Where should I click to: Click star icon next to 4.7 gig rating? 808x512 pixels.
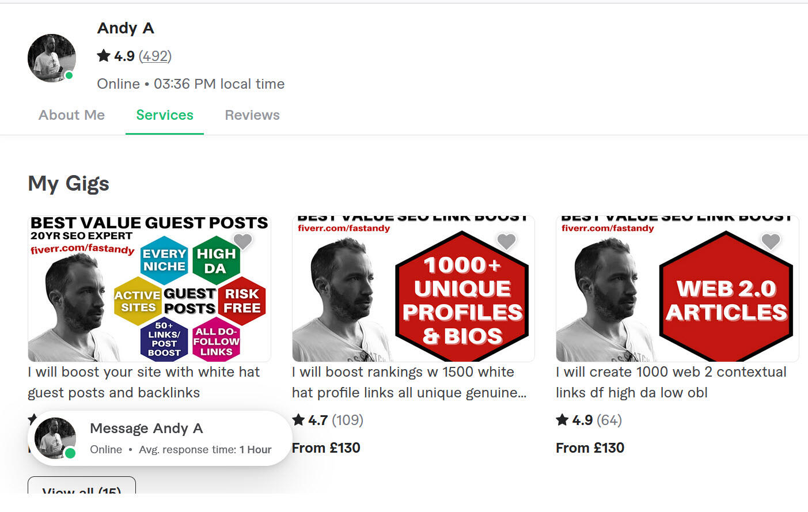298,420
